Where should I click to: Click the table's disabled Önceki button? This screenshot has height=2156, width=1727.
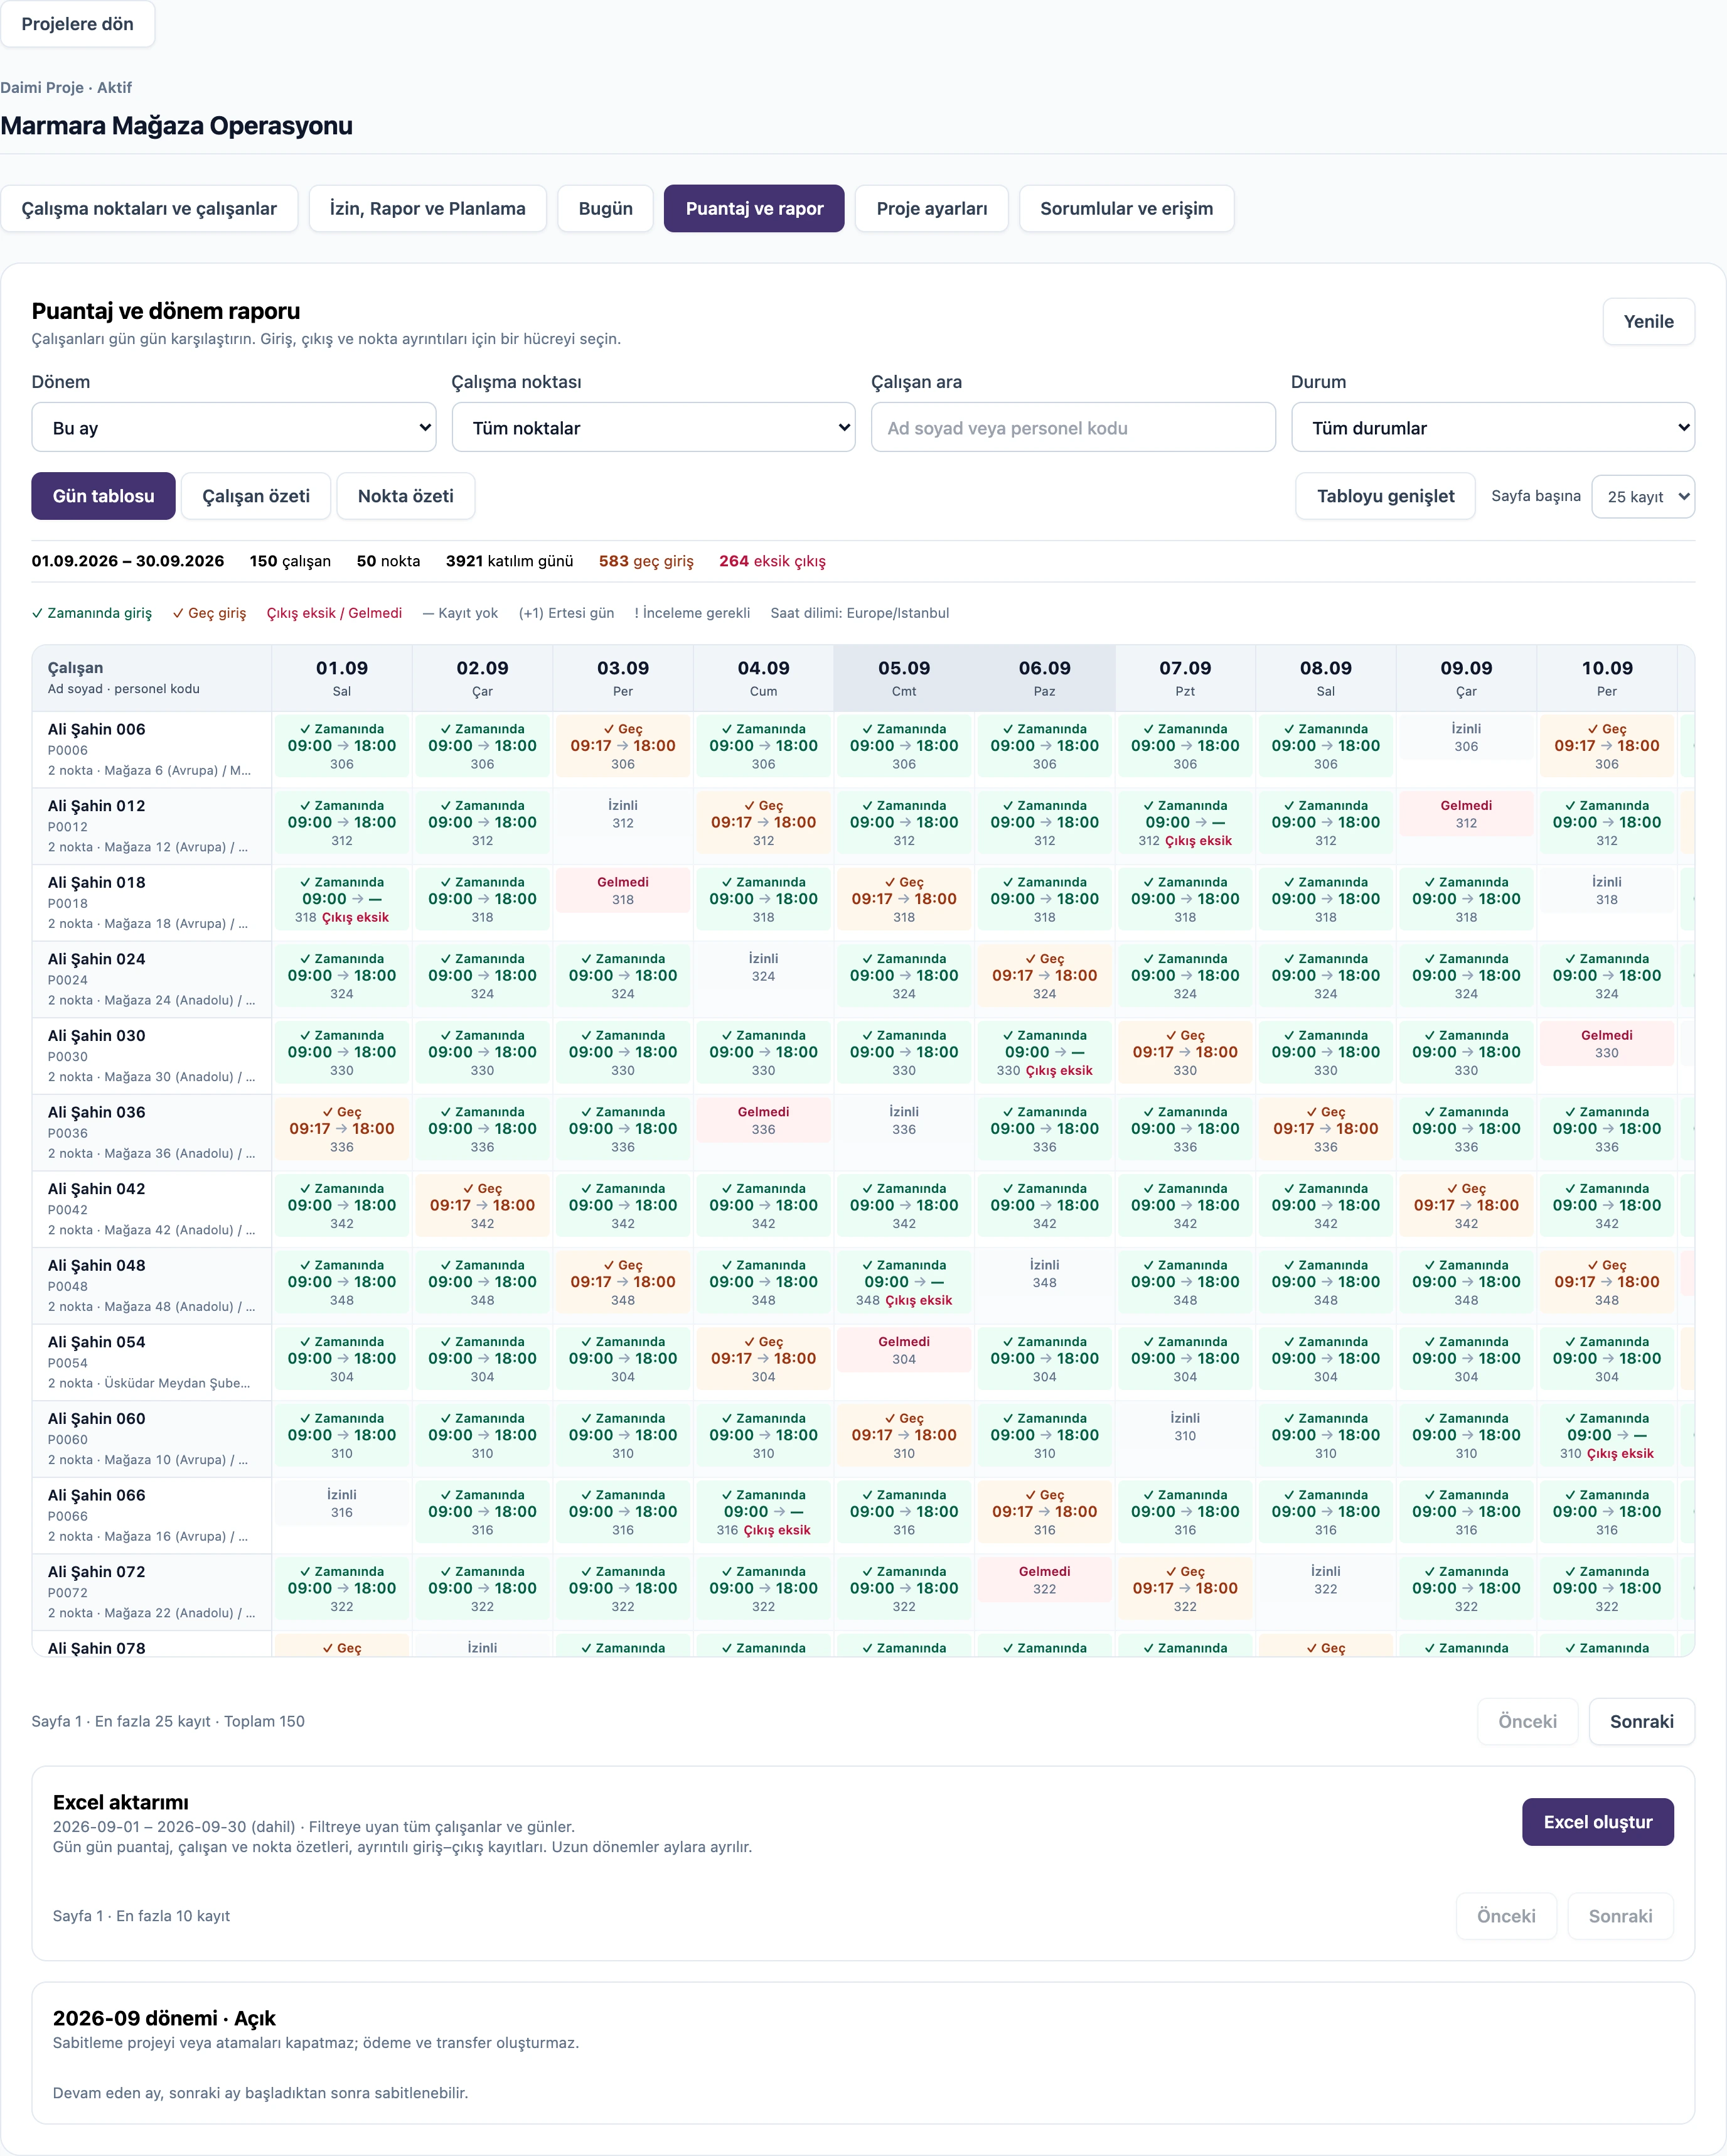[1527, 1721]
